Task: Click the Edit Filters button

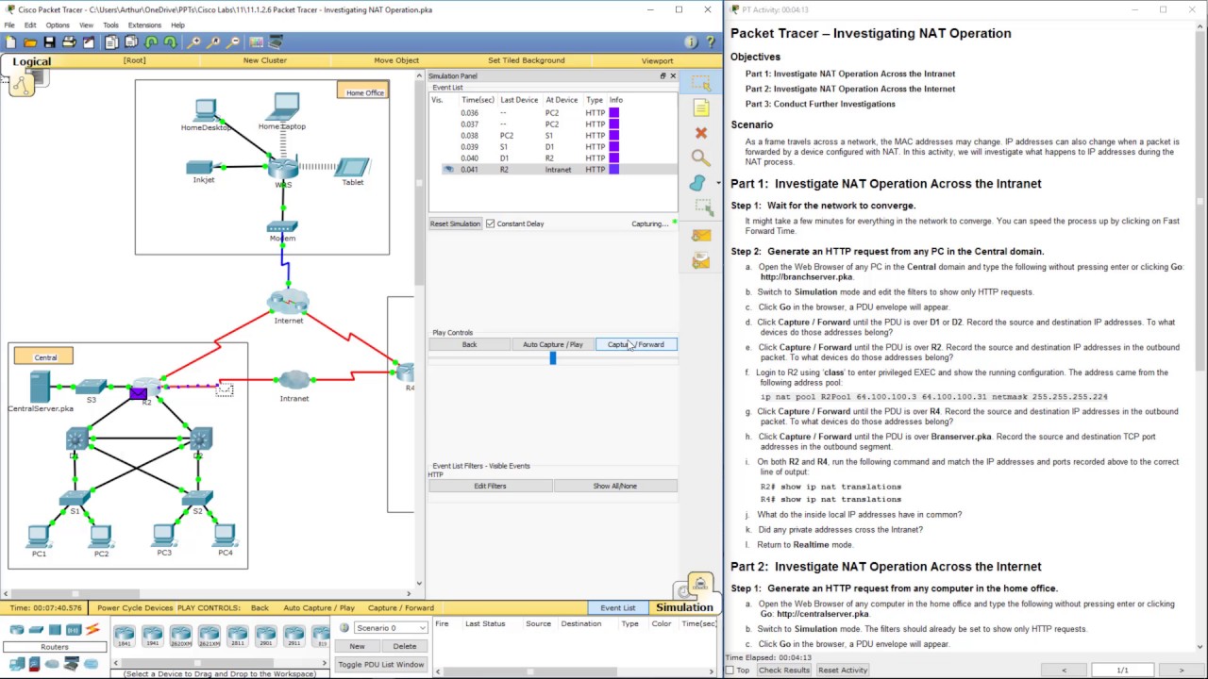Action: (491, 486)
